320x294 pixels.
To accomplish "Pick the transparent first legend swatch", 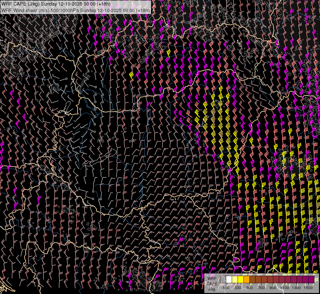I will coord(223,280).
